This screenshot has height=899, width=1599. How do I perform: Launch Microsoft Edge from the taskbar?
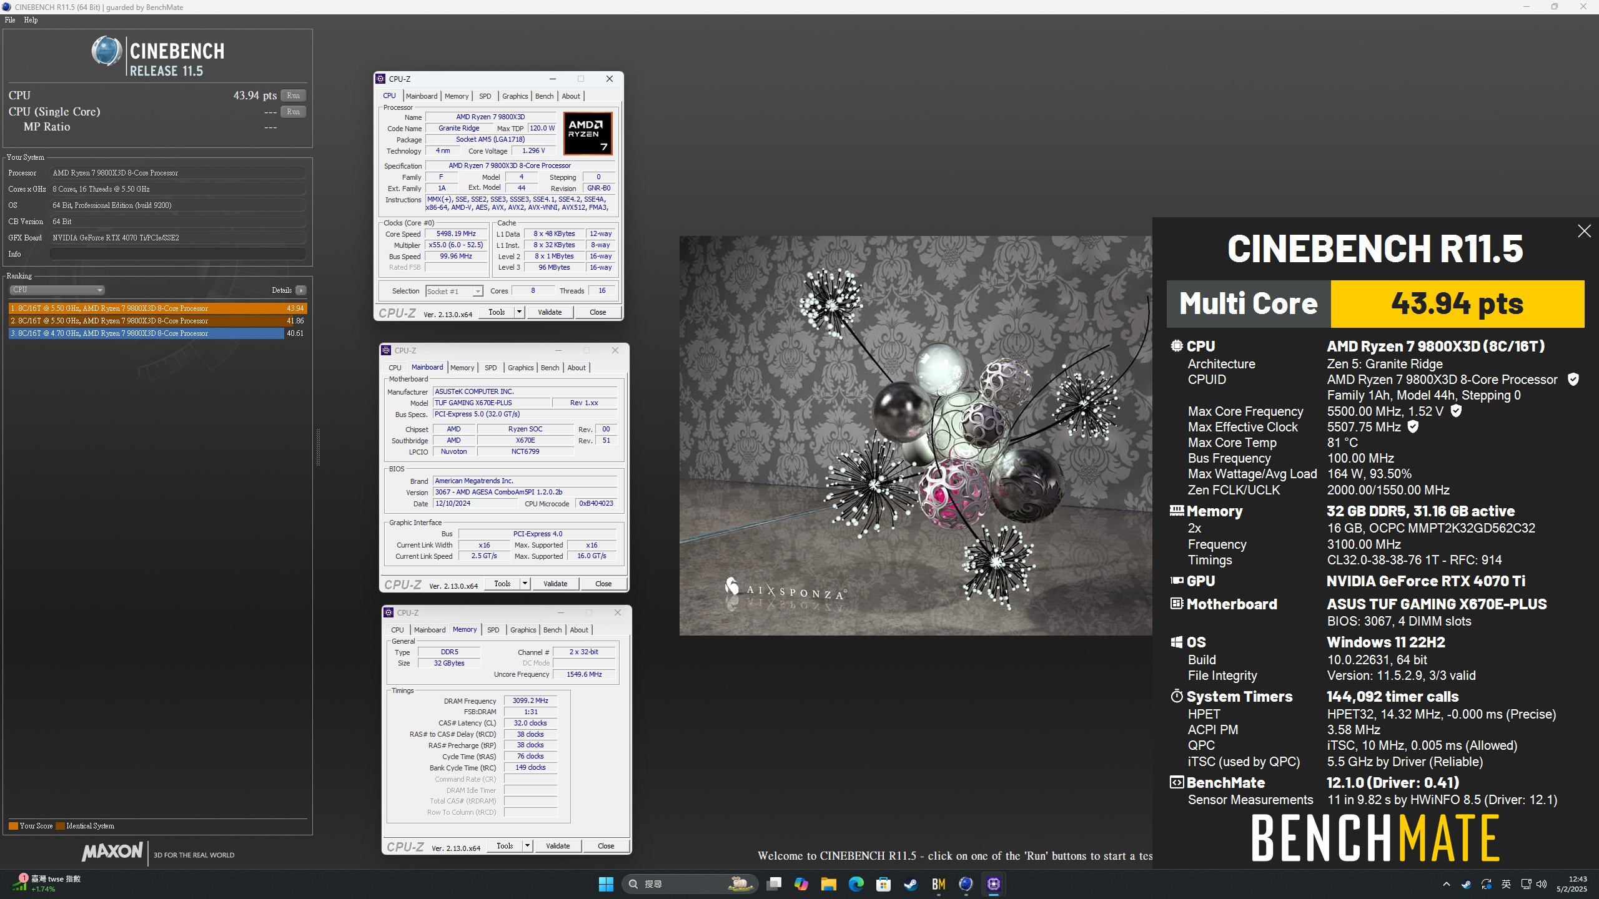(856, 884)
